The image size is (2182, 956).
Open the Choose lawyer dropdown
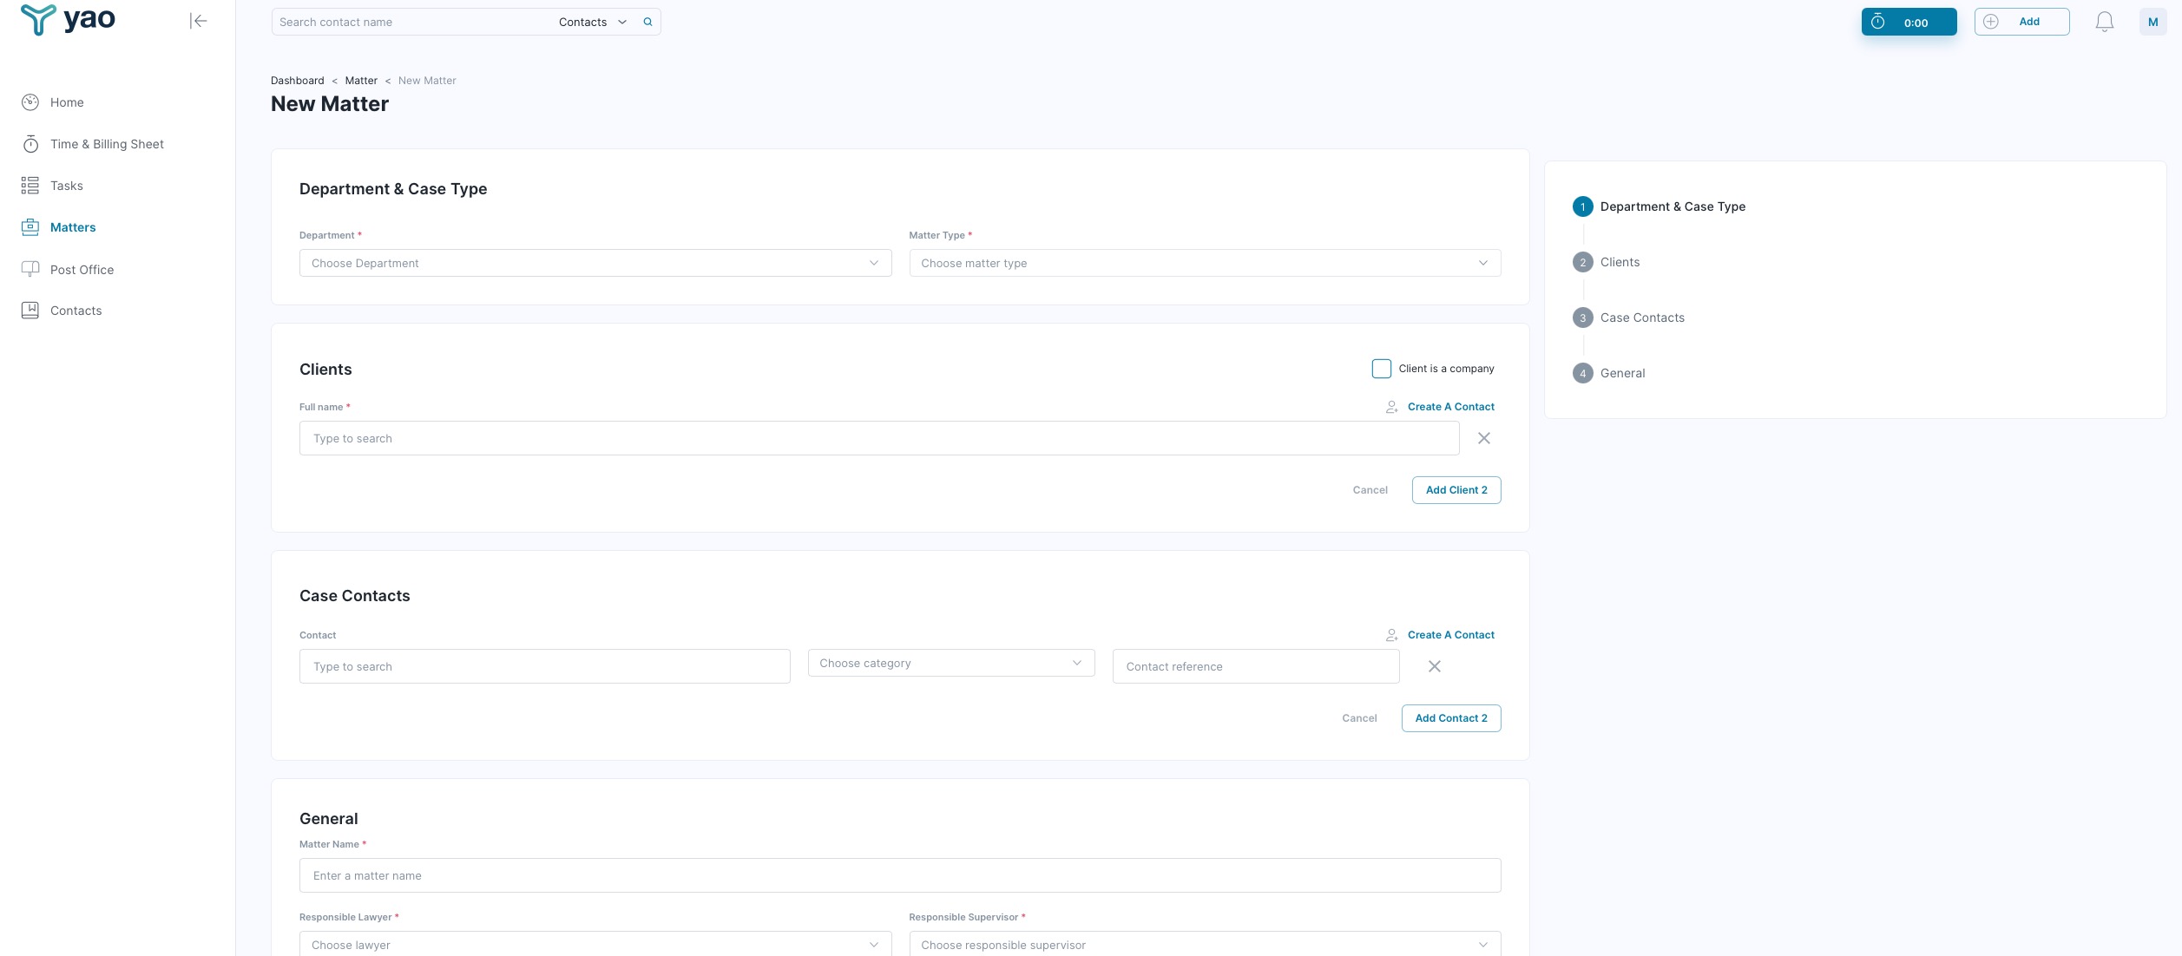pyautogui.click(x=595, y=943)
